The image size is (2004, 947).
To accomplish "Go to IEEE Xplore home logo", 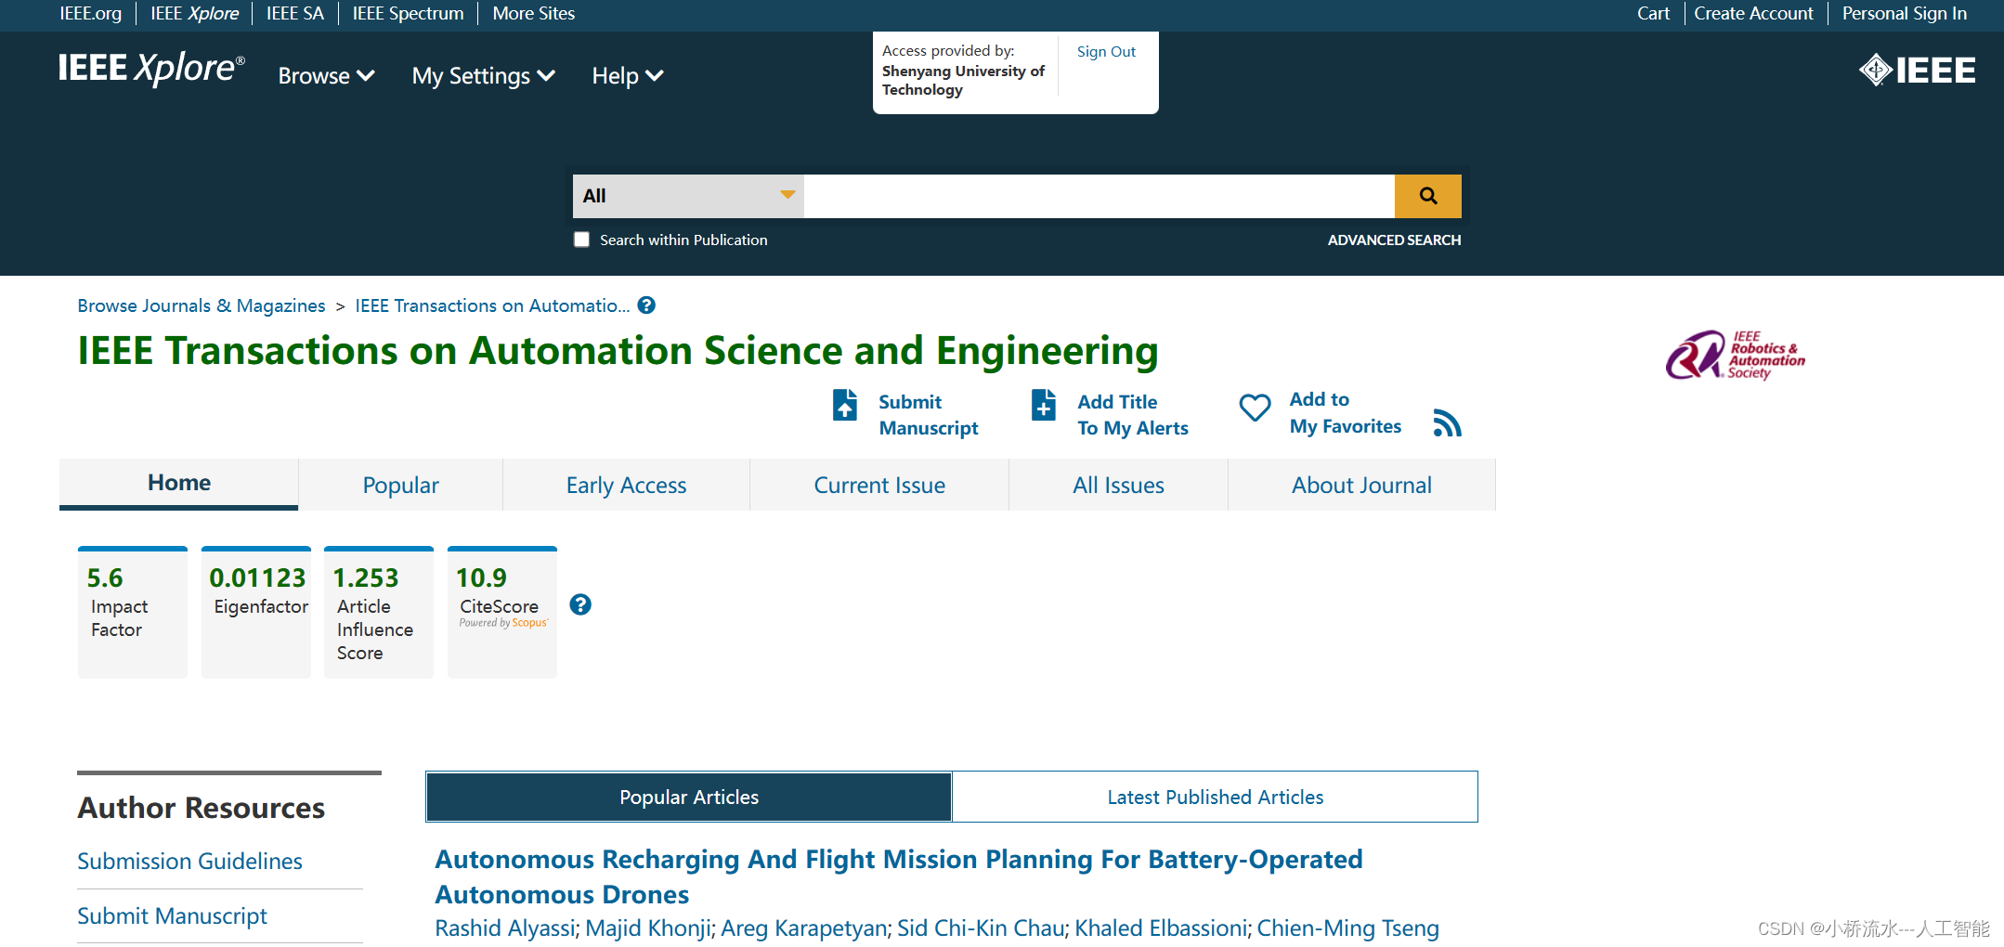I will pos(151,68).
